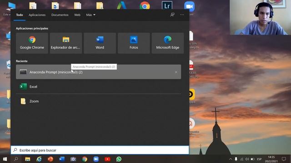Open Explorador de archivos tile
This screenshot has width=291, height=163.
coord(66,43)
